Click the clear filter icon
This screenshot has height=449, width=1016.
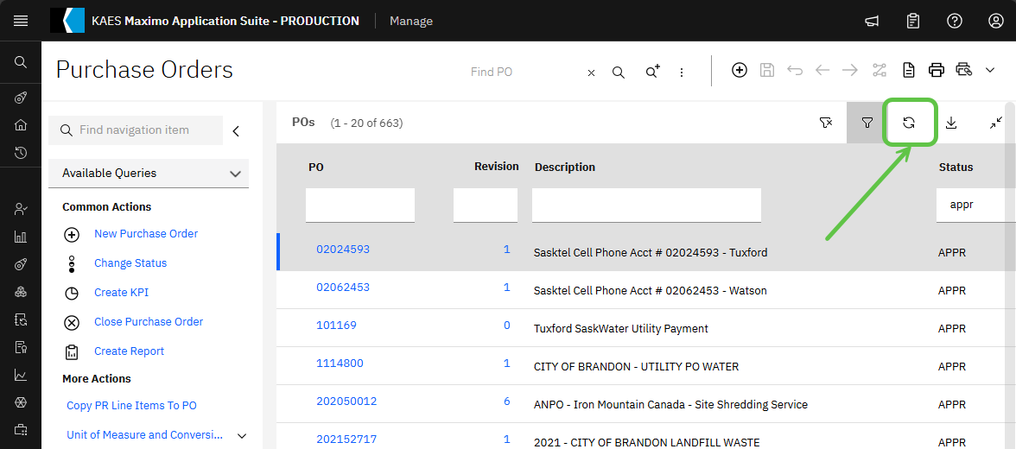pos(825,123)
